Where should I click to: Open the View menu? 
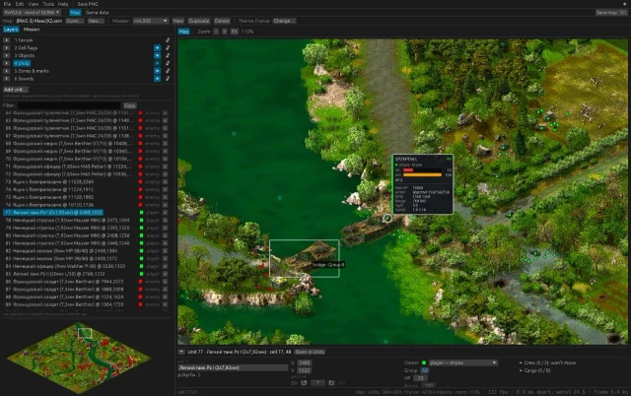(33, 4)
